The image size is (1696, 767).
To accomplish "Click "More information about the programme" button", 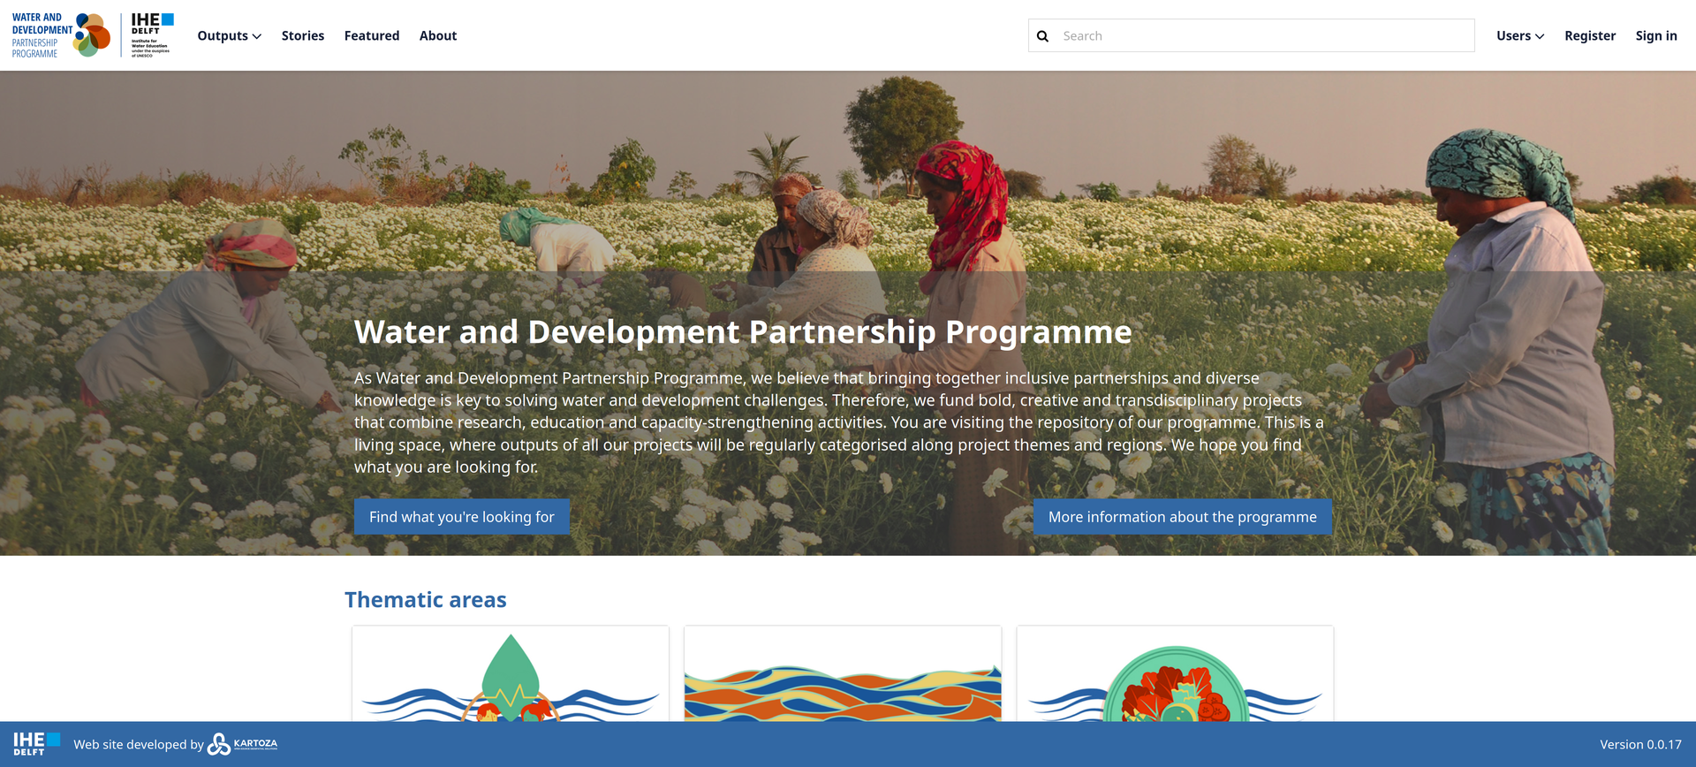I will (1182, 517).
